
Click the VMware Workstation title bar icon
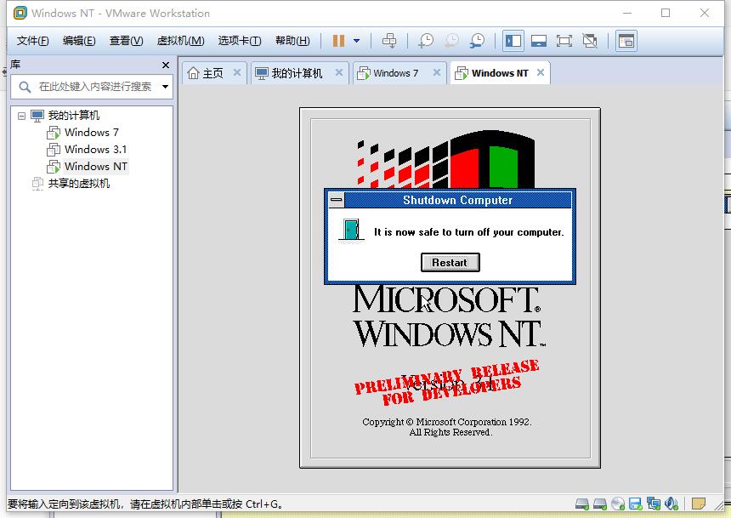20,13
